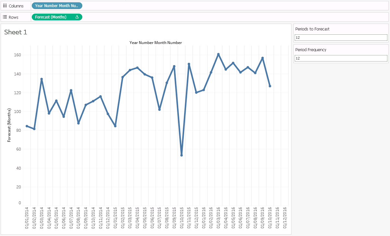Click the data point at 01/07/2015
Viewport: 390px width, 236px height.
[x=160, y=110]
